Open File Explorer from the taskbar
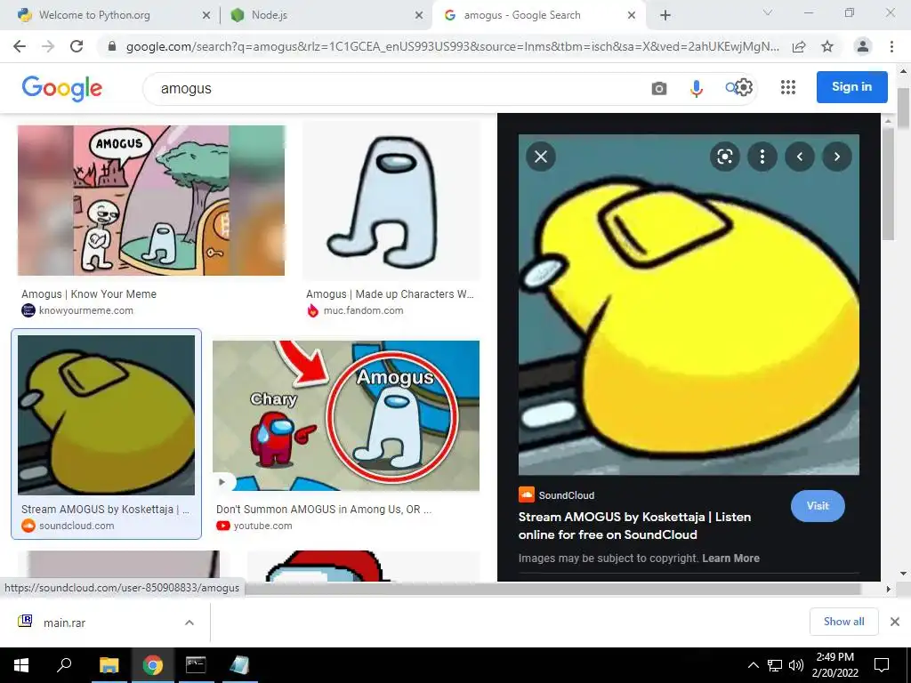 (109, 665)
